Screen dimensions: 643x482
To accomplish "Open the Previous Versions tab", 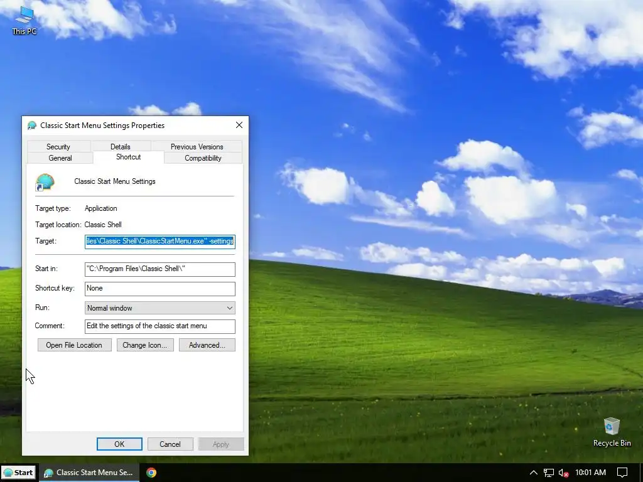I will point(197,147).
